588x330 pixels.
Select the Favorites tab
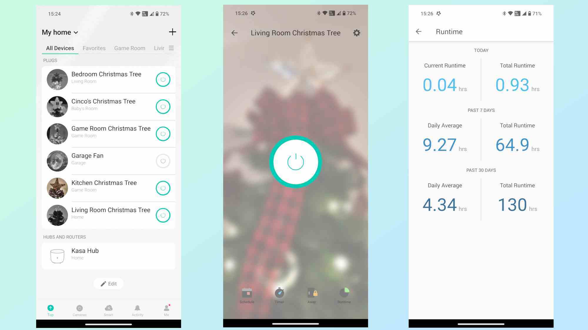pyautogui.click(x=94, y=48)
